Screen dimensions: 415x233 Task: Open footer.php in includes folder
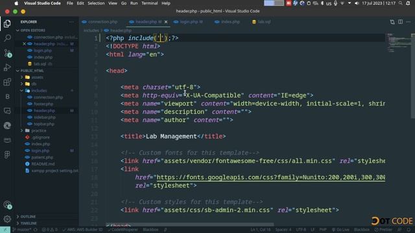[x=43, y=104]
